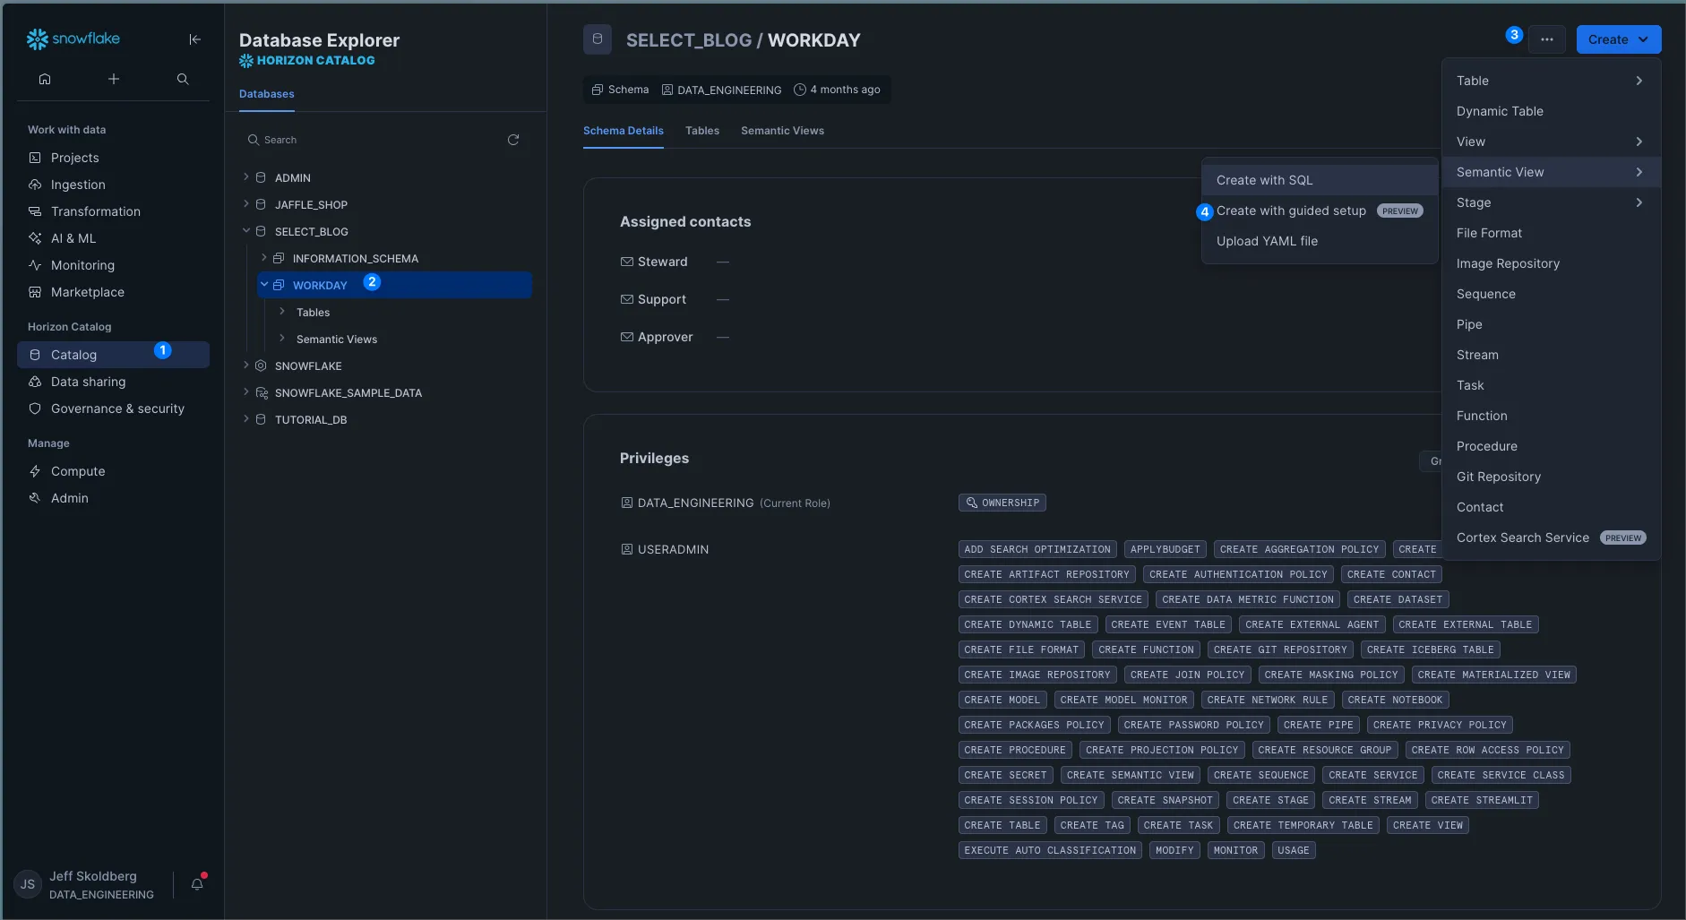Select the Schema Details tab
This screenshot has height=920, width=1686.
[624, 131]
